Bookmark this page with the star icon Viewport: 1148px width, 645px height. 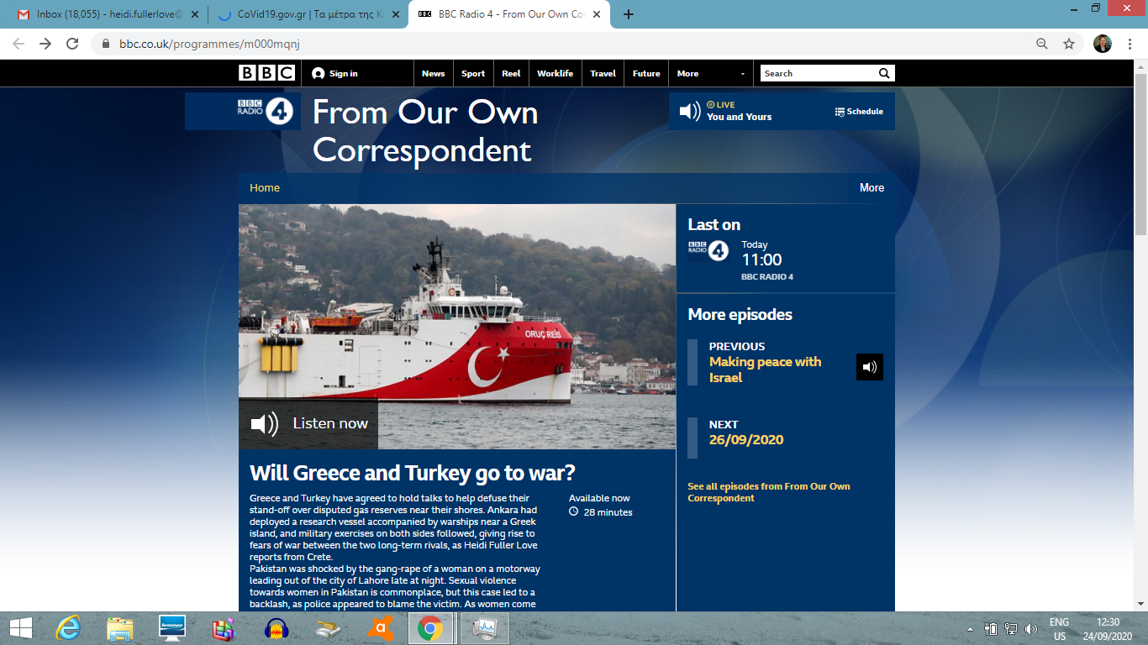[1069, 44]
